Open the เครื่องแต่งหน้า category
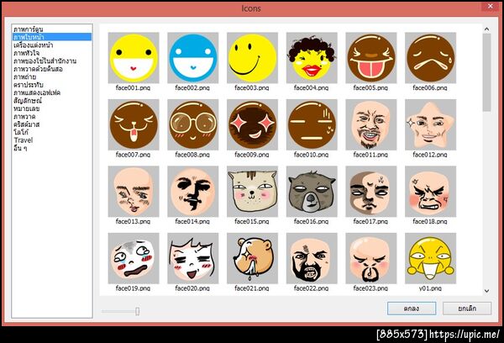Screen dimensions: 504x343 click(x=33, y=45)
